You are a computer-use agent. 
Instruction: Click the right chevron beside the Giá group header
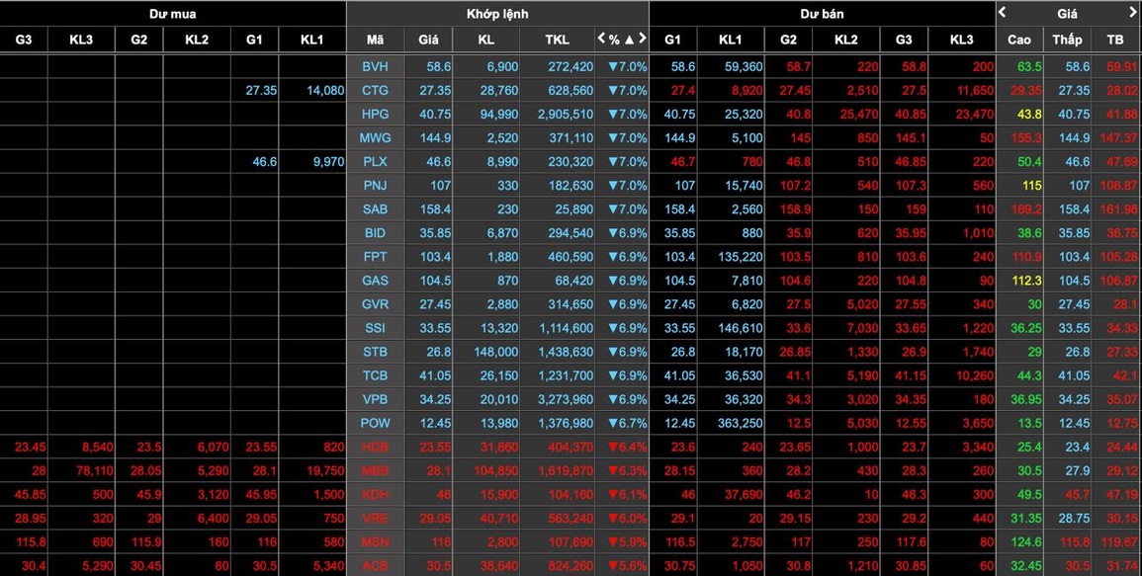pyautogui.click(x=1132, y=12)
